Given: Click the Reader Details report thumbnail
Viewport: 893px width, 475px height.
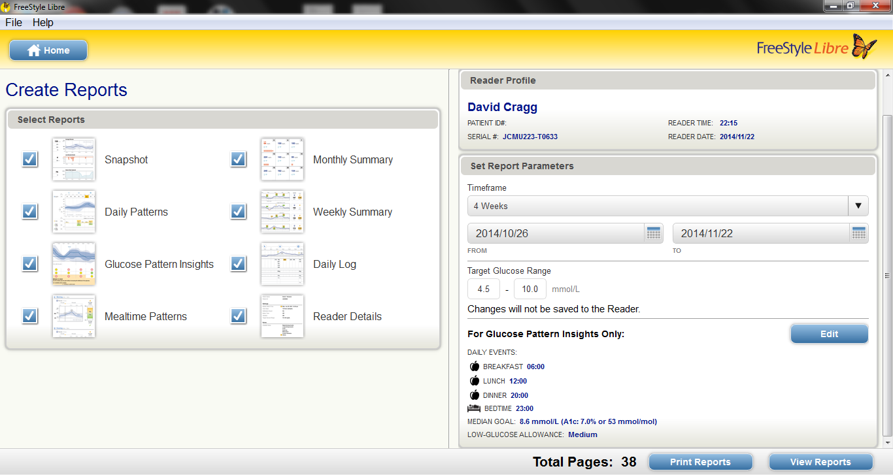Looking at the screenshot, I should click(x=282, y=316).
